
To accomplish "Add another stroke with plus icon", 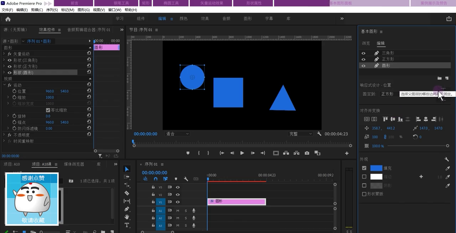I will click(421, 176).
